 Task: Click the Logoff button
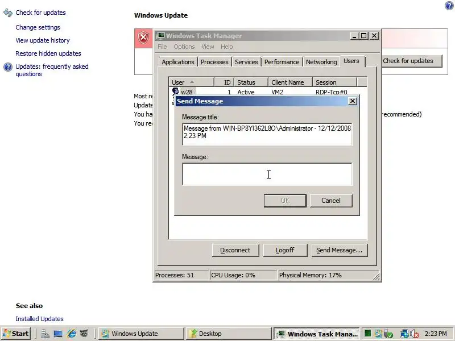pyautogui.click(x=285, y=250)
